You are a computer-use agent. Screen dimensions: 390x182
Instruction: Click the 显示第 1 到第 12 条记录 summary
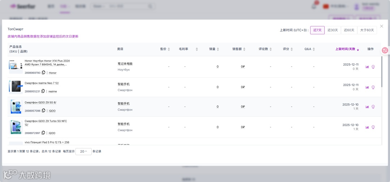[34, 151]
